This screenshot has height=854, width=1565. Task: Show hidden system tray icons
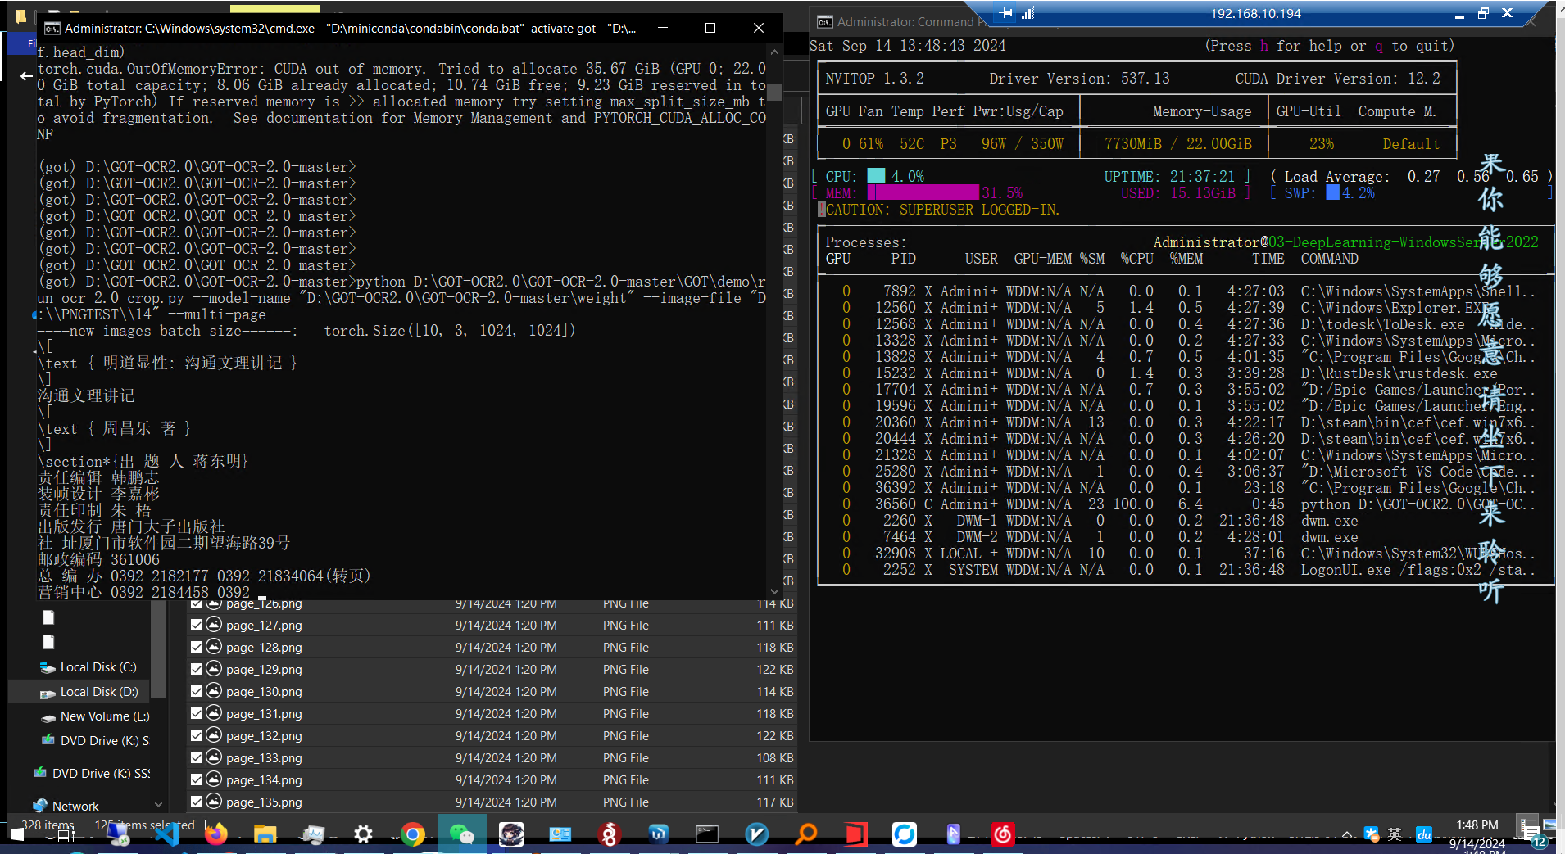(x=1346, y=834)
